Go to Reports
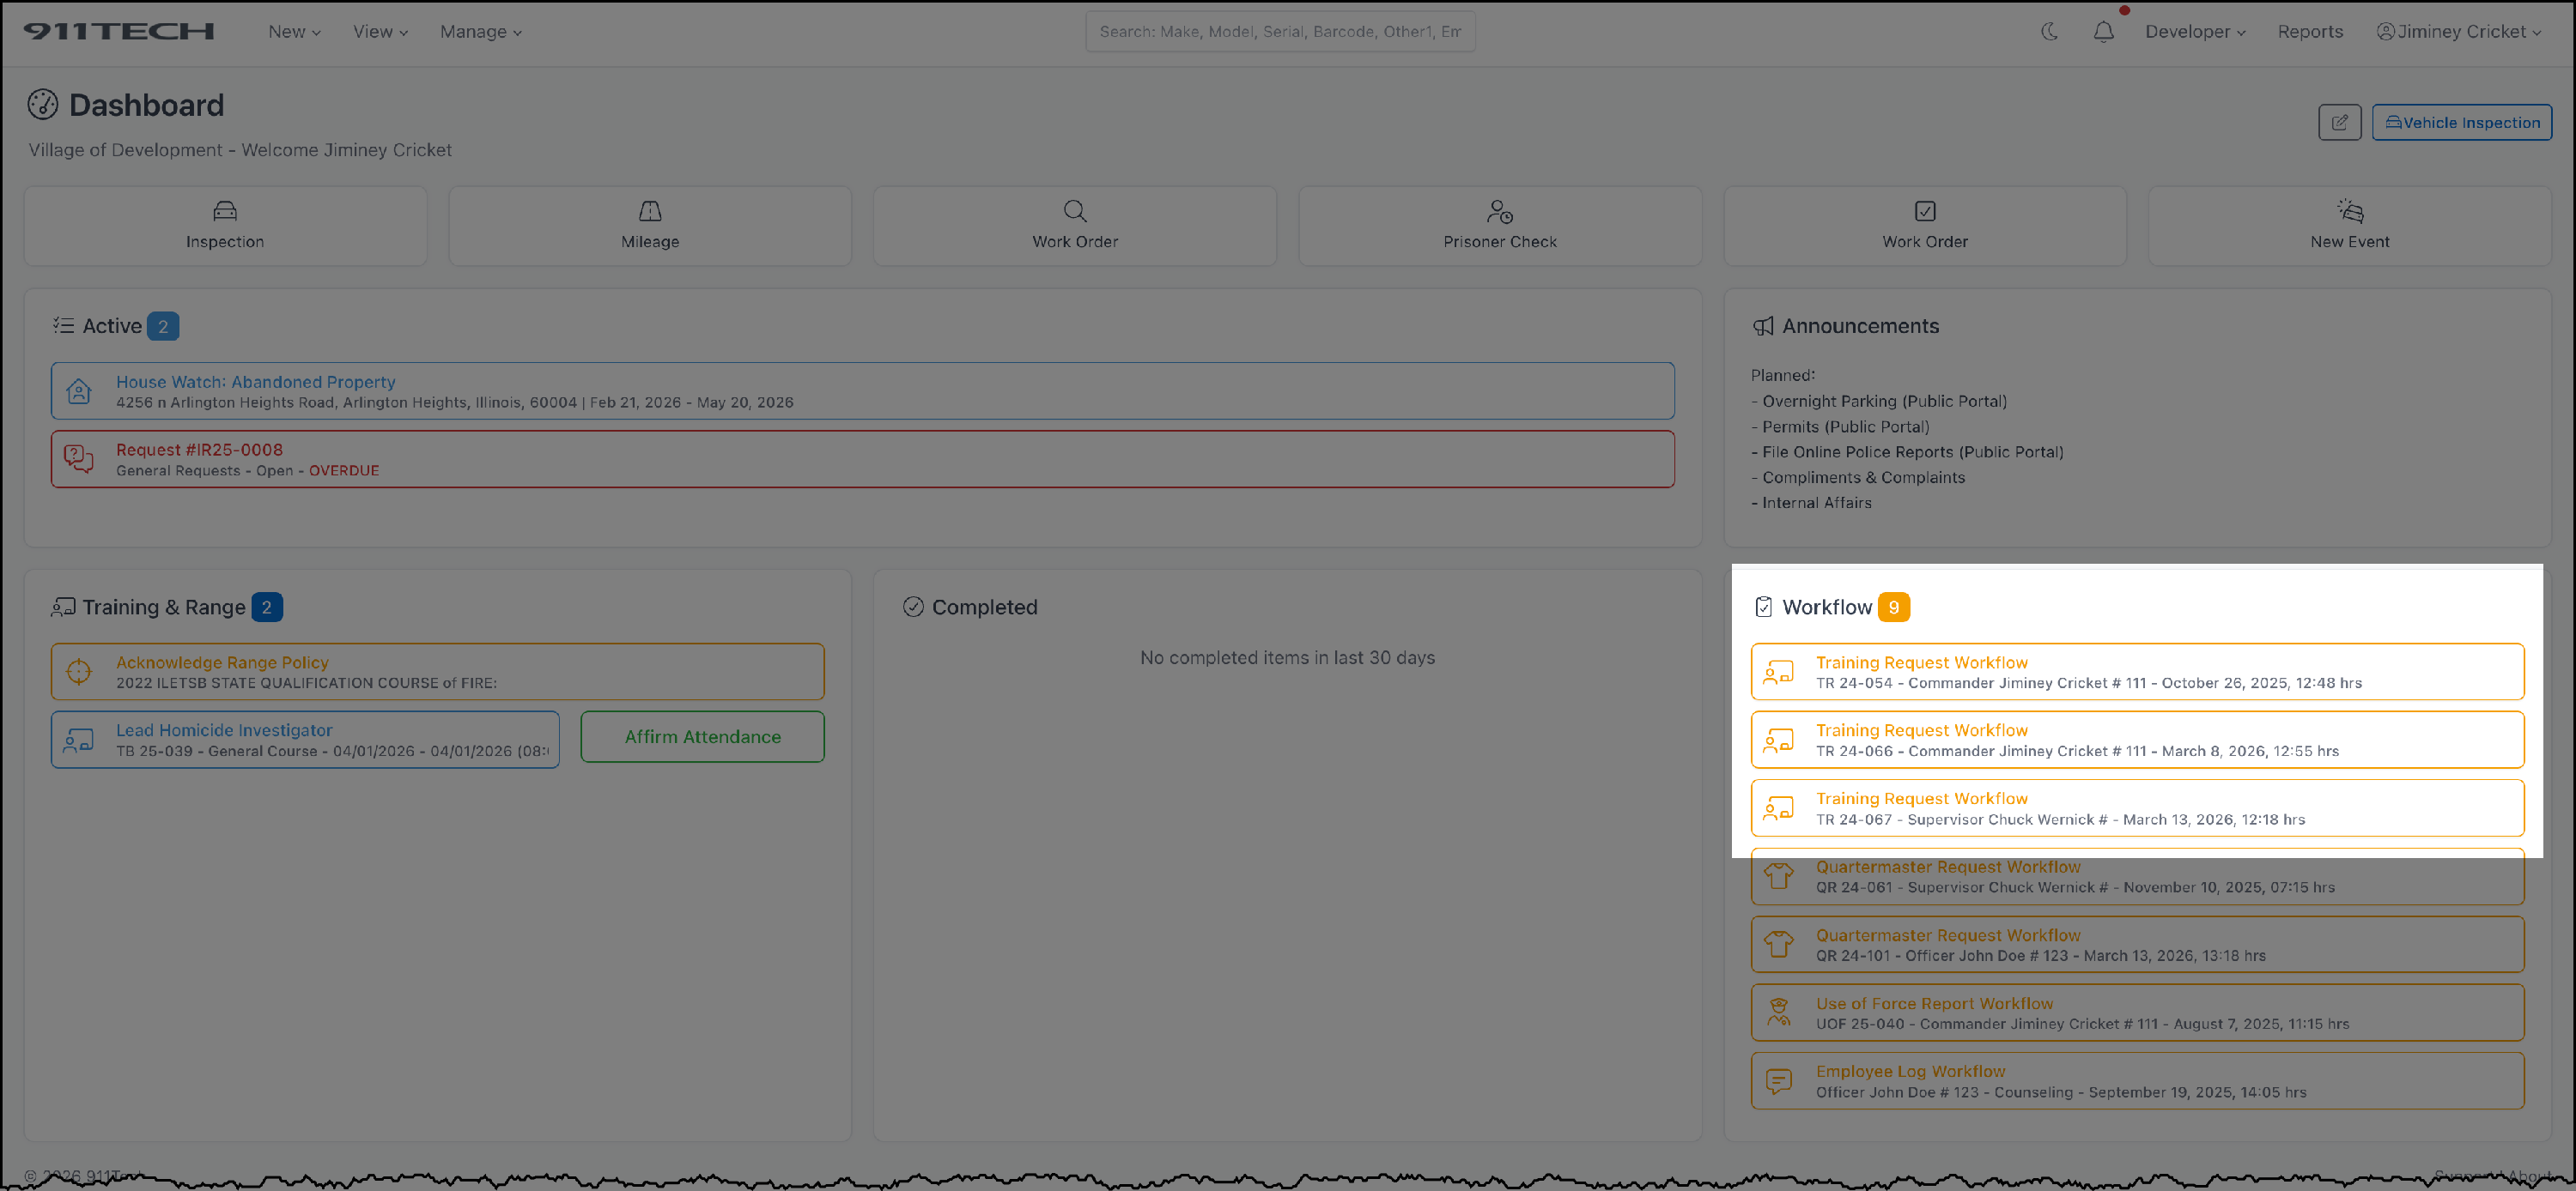This screenshot has width=2576, height=1191. pos(2310,31)
